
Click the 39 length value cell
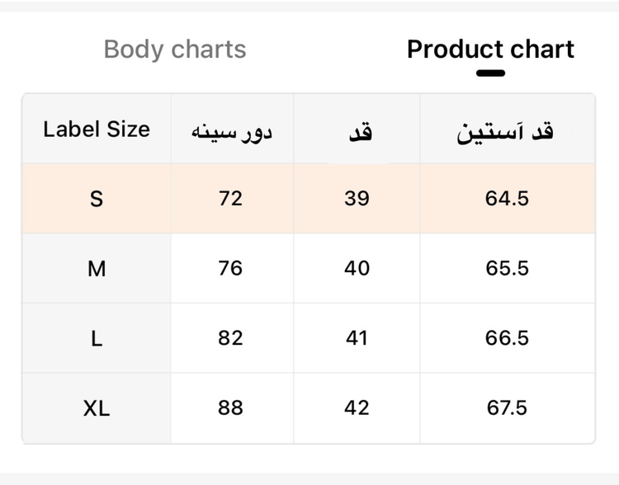(357, 199)
